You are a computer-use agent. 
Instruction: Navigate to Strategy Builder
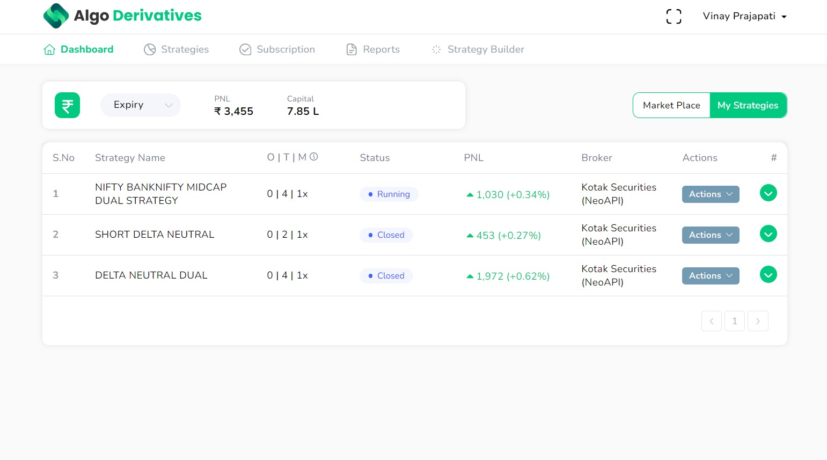point(478,49)
